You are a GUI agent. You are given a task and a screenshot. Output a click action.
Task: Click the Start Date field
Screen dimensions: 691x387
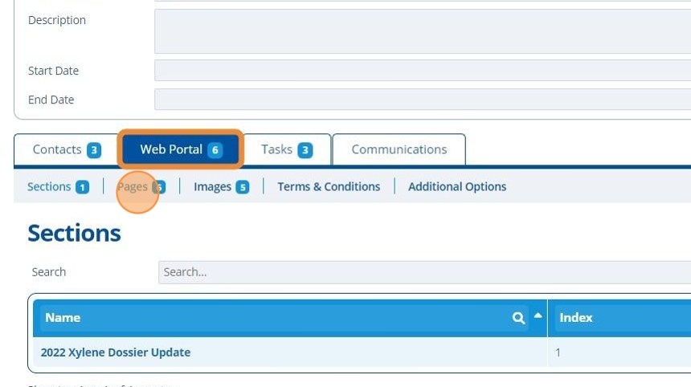pos(418,71)
